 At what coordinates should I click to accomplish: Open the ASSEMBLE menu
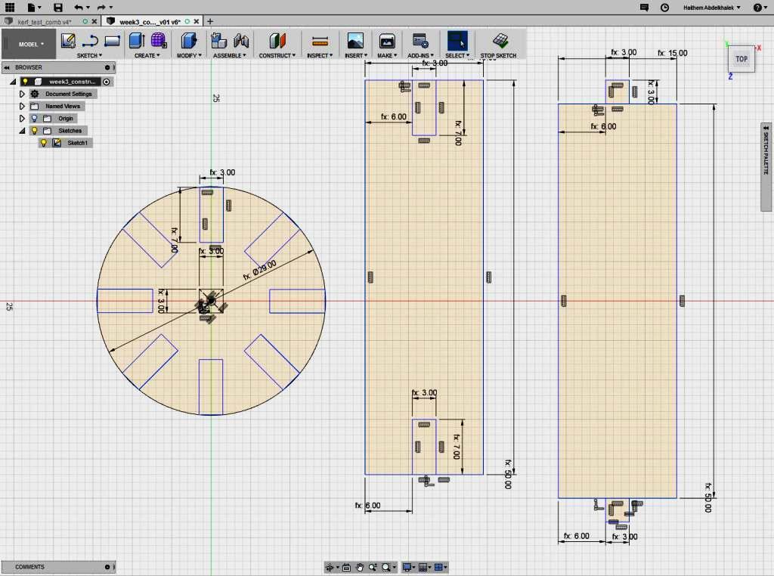click(x=230, y=56)
